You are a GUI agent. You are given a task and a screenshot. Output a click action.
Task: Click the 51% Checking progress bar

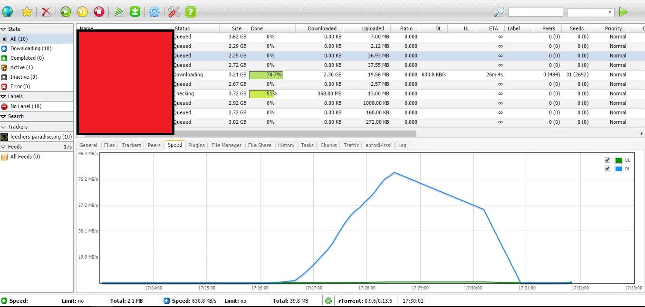(261, 93)
